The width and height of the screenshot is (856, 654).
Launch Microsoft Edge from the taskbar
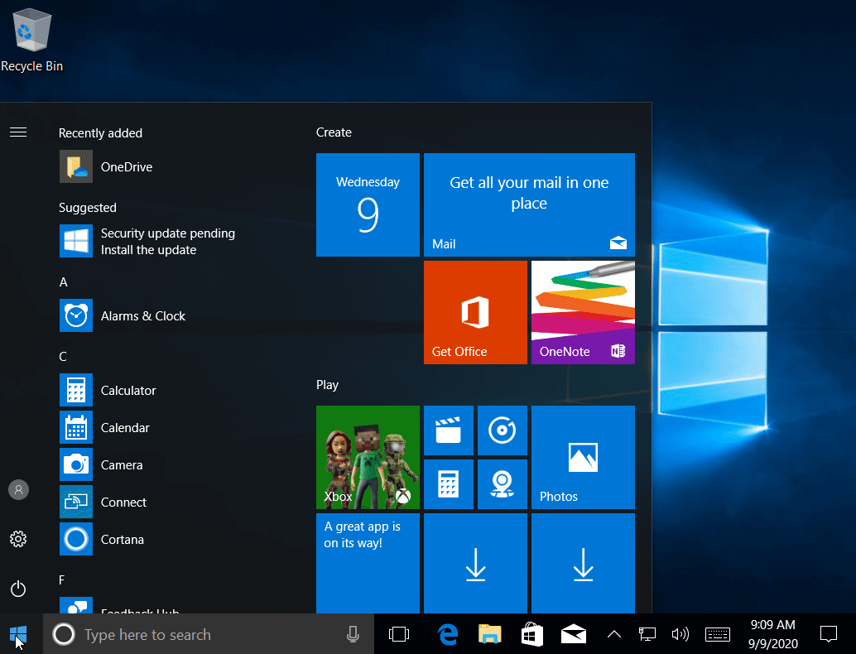coord(448,634)
